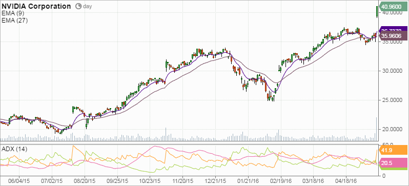The image size is (409, 186).
Task: Click the 12/21/15 date label
Action: (x=215, y=180)
